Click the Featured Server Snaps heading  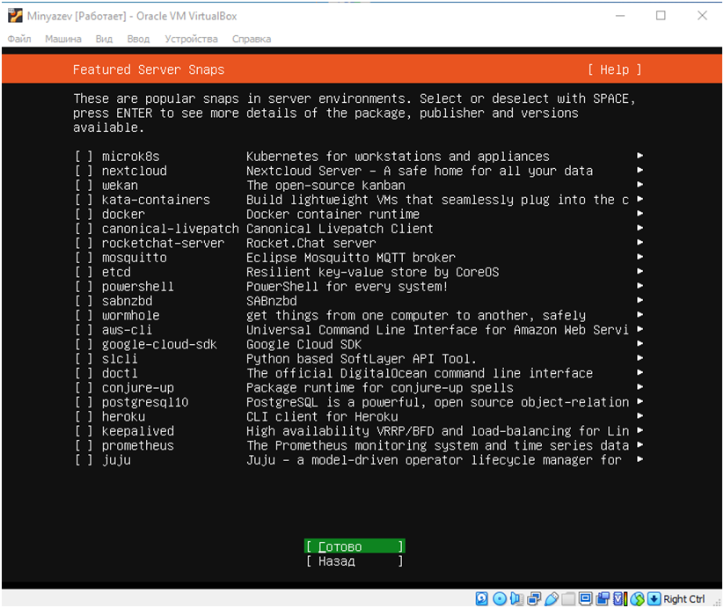(149, 70)
